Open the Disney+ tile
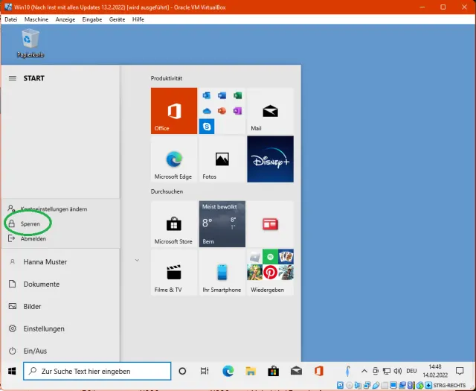476x391 pixels. 270,159
